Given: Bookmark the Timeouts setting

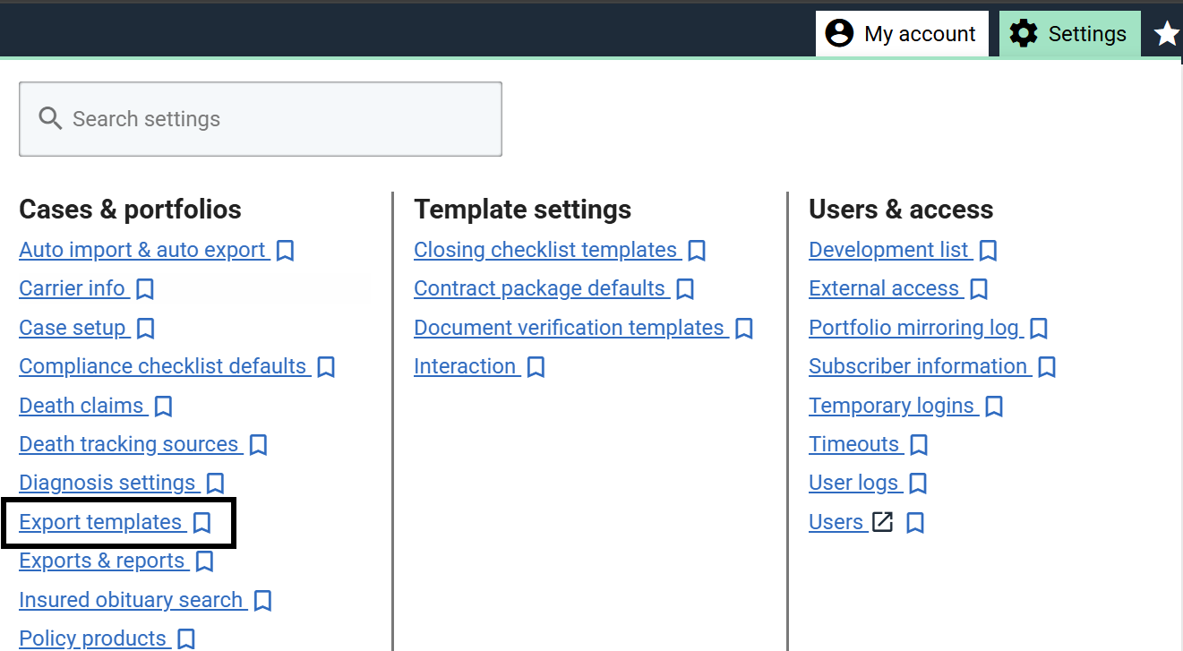Looking at the screenshot, I should (x=918, y=445).
